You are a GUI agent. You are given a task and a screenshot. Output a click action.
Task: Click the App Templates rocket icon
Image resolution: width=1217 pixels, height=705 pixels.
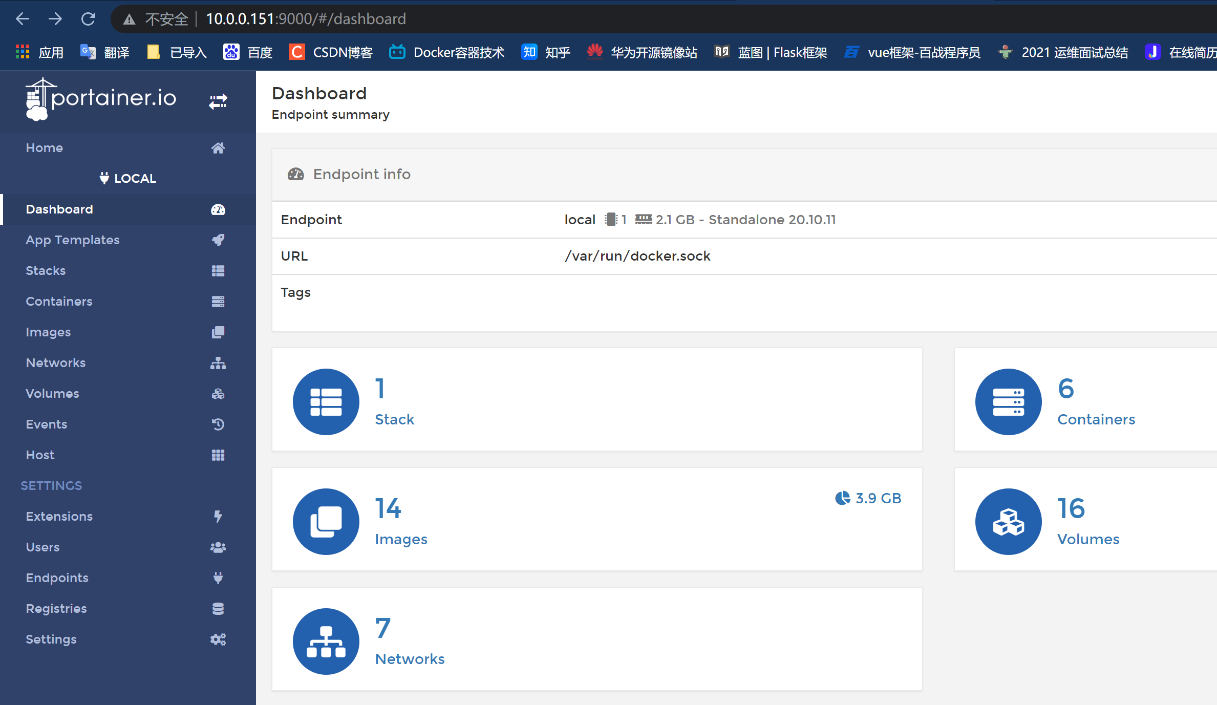coord(218,240)
